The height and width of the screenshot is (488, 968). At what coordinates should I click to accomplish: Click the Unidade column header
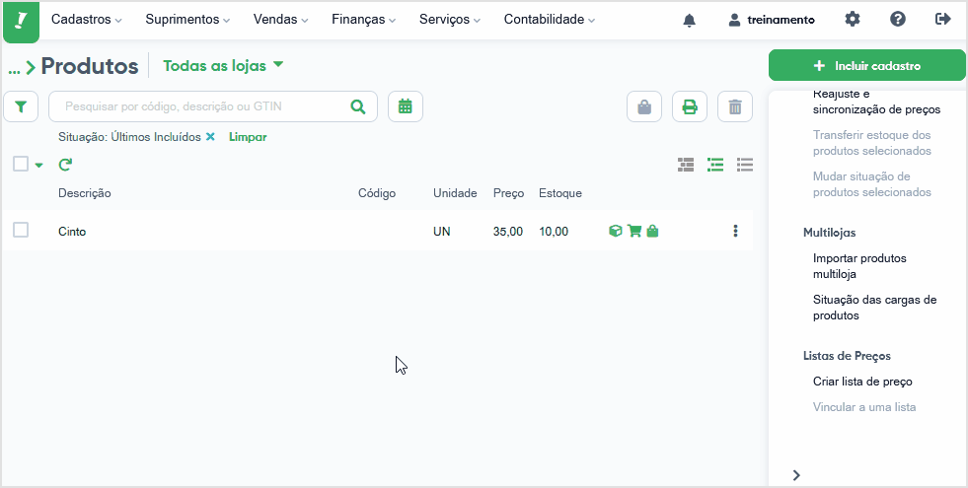[x=455, y=193]
